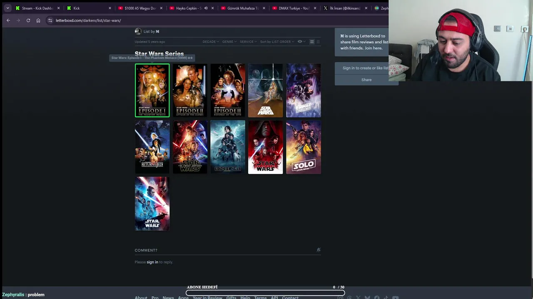Click the Join here link
The height and width of the screenshot is (299, 533).
point(373,48)
